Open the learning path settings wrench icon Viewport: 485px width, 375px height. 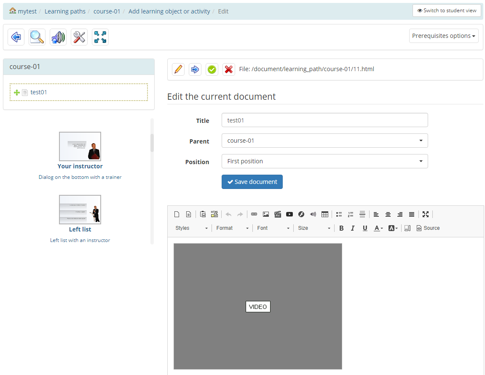pyautogui.click(x=79, y=37)
